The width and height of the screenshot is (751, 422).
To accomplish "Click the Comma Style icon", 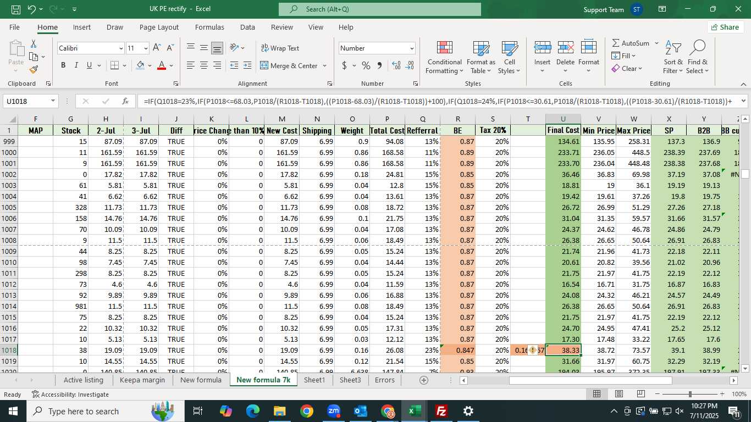I will [379, 65].
